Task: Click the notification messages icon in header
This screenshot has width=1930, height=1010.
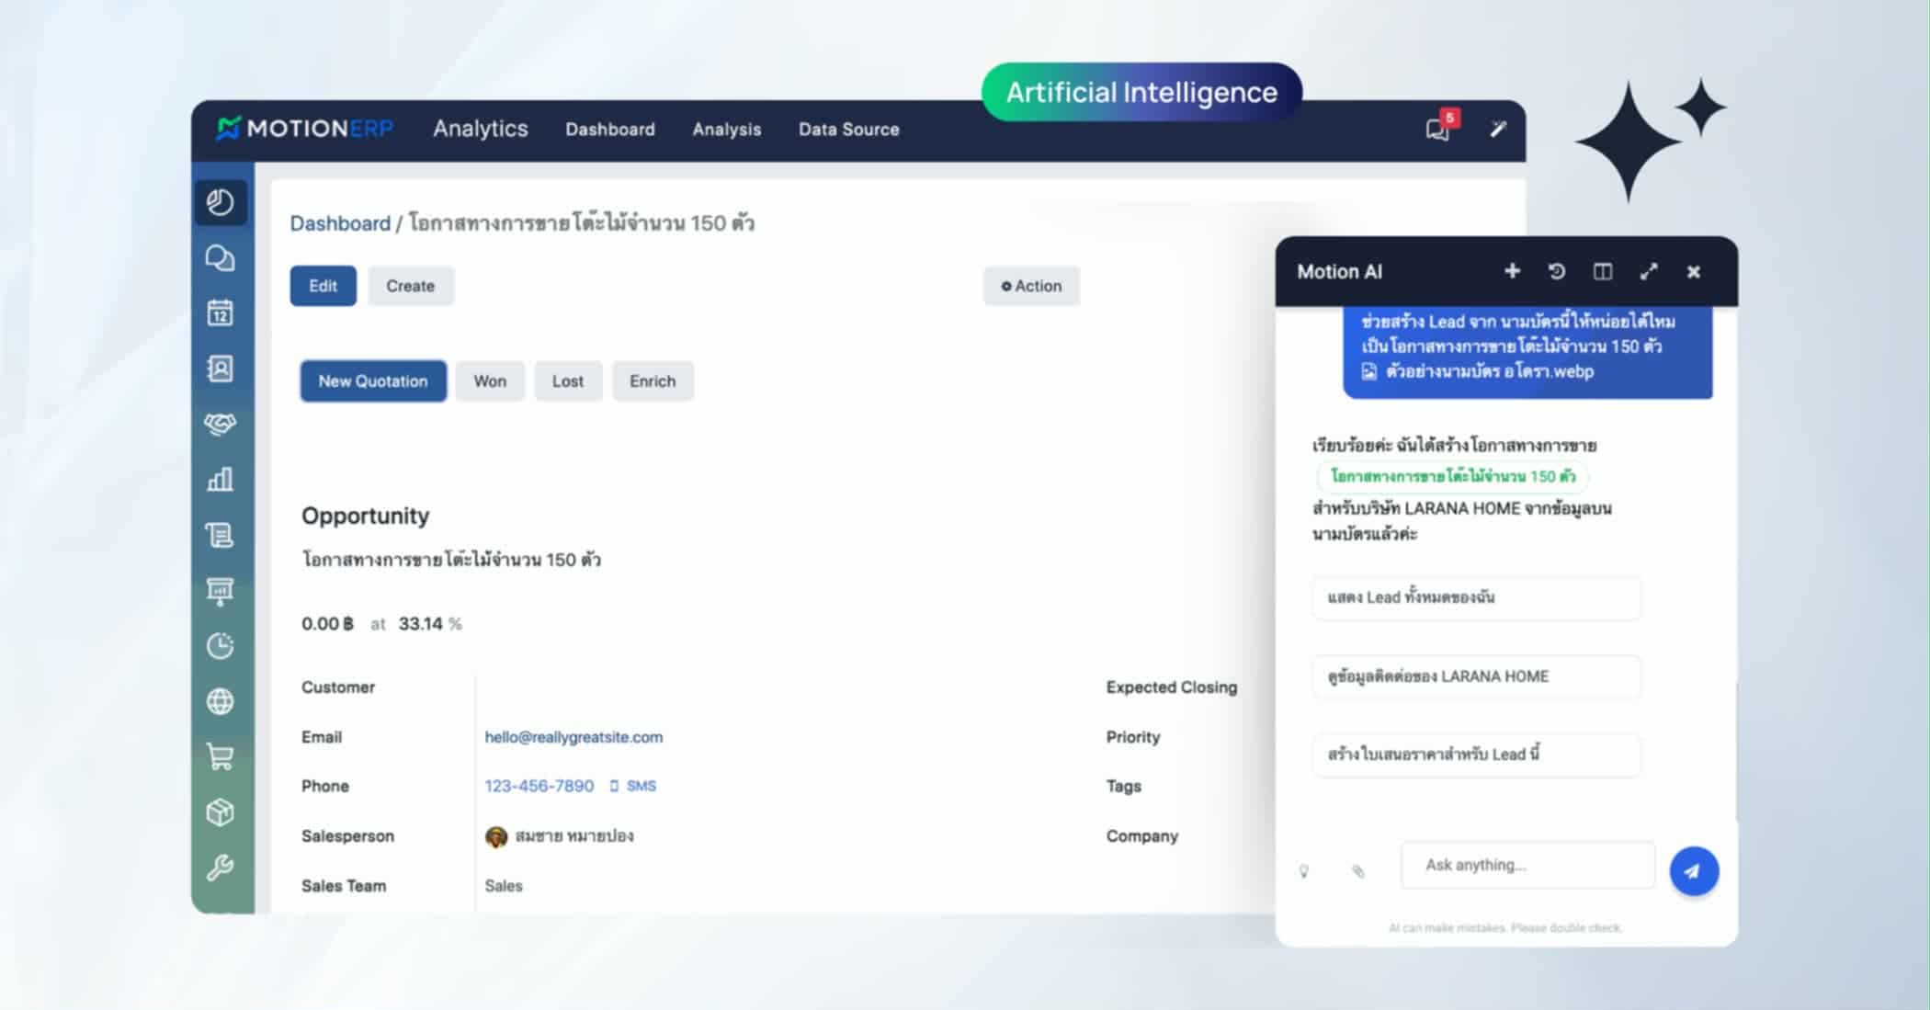Action: pos(1437,130)
